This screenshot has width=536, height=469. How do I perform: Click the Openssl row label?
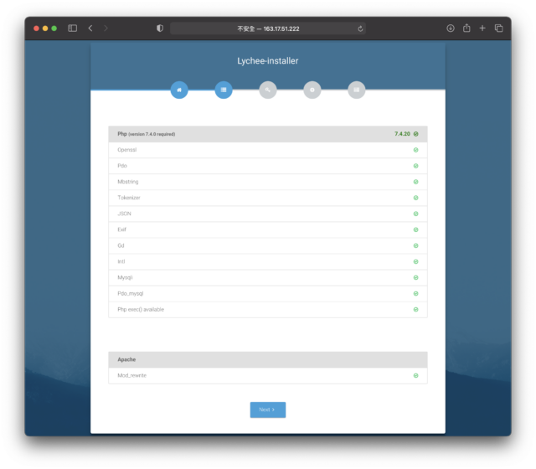tap(126, 150)
